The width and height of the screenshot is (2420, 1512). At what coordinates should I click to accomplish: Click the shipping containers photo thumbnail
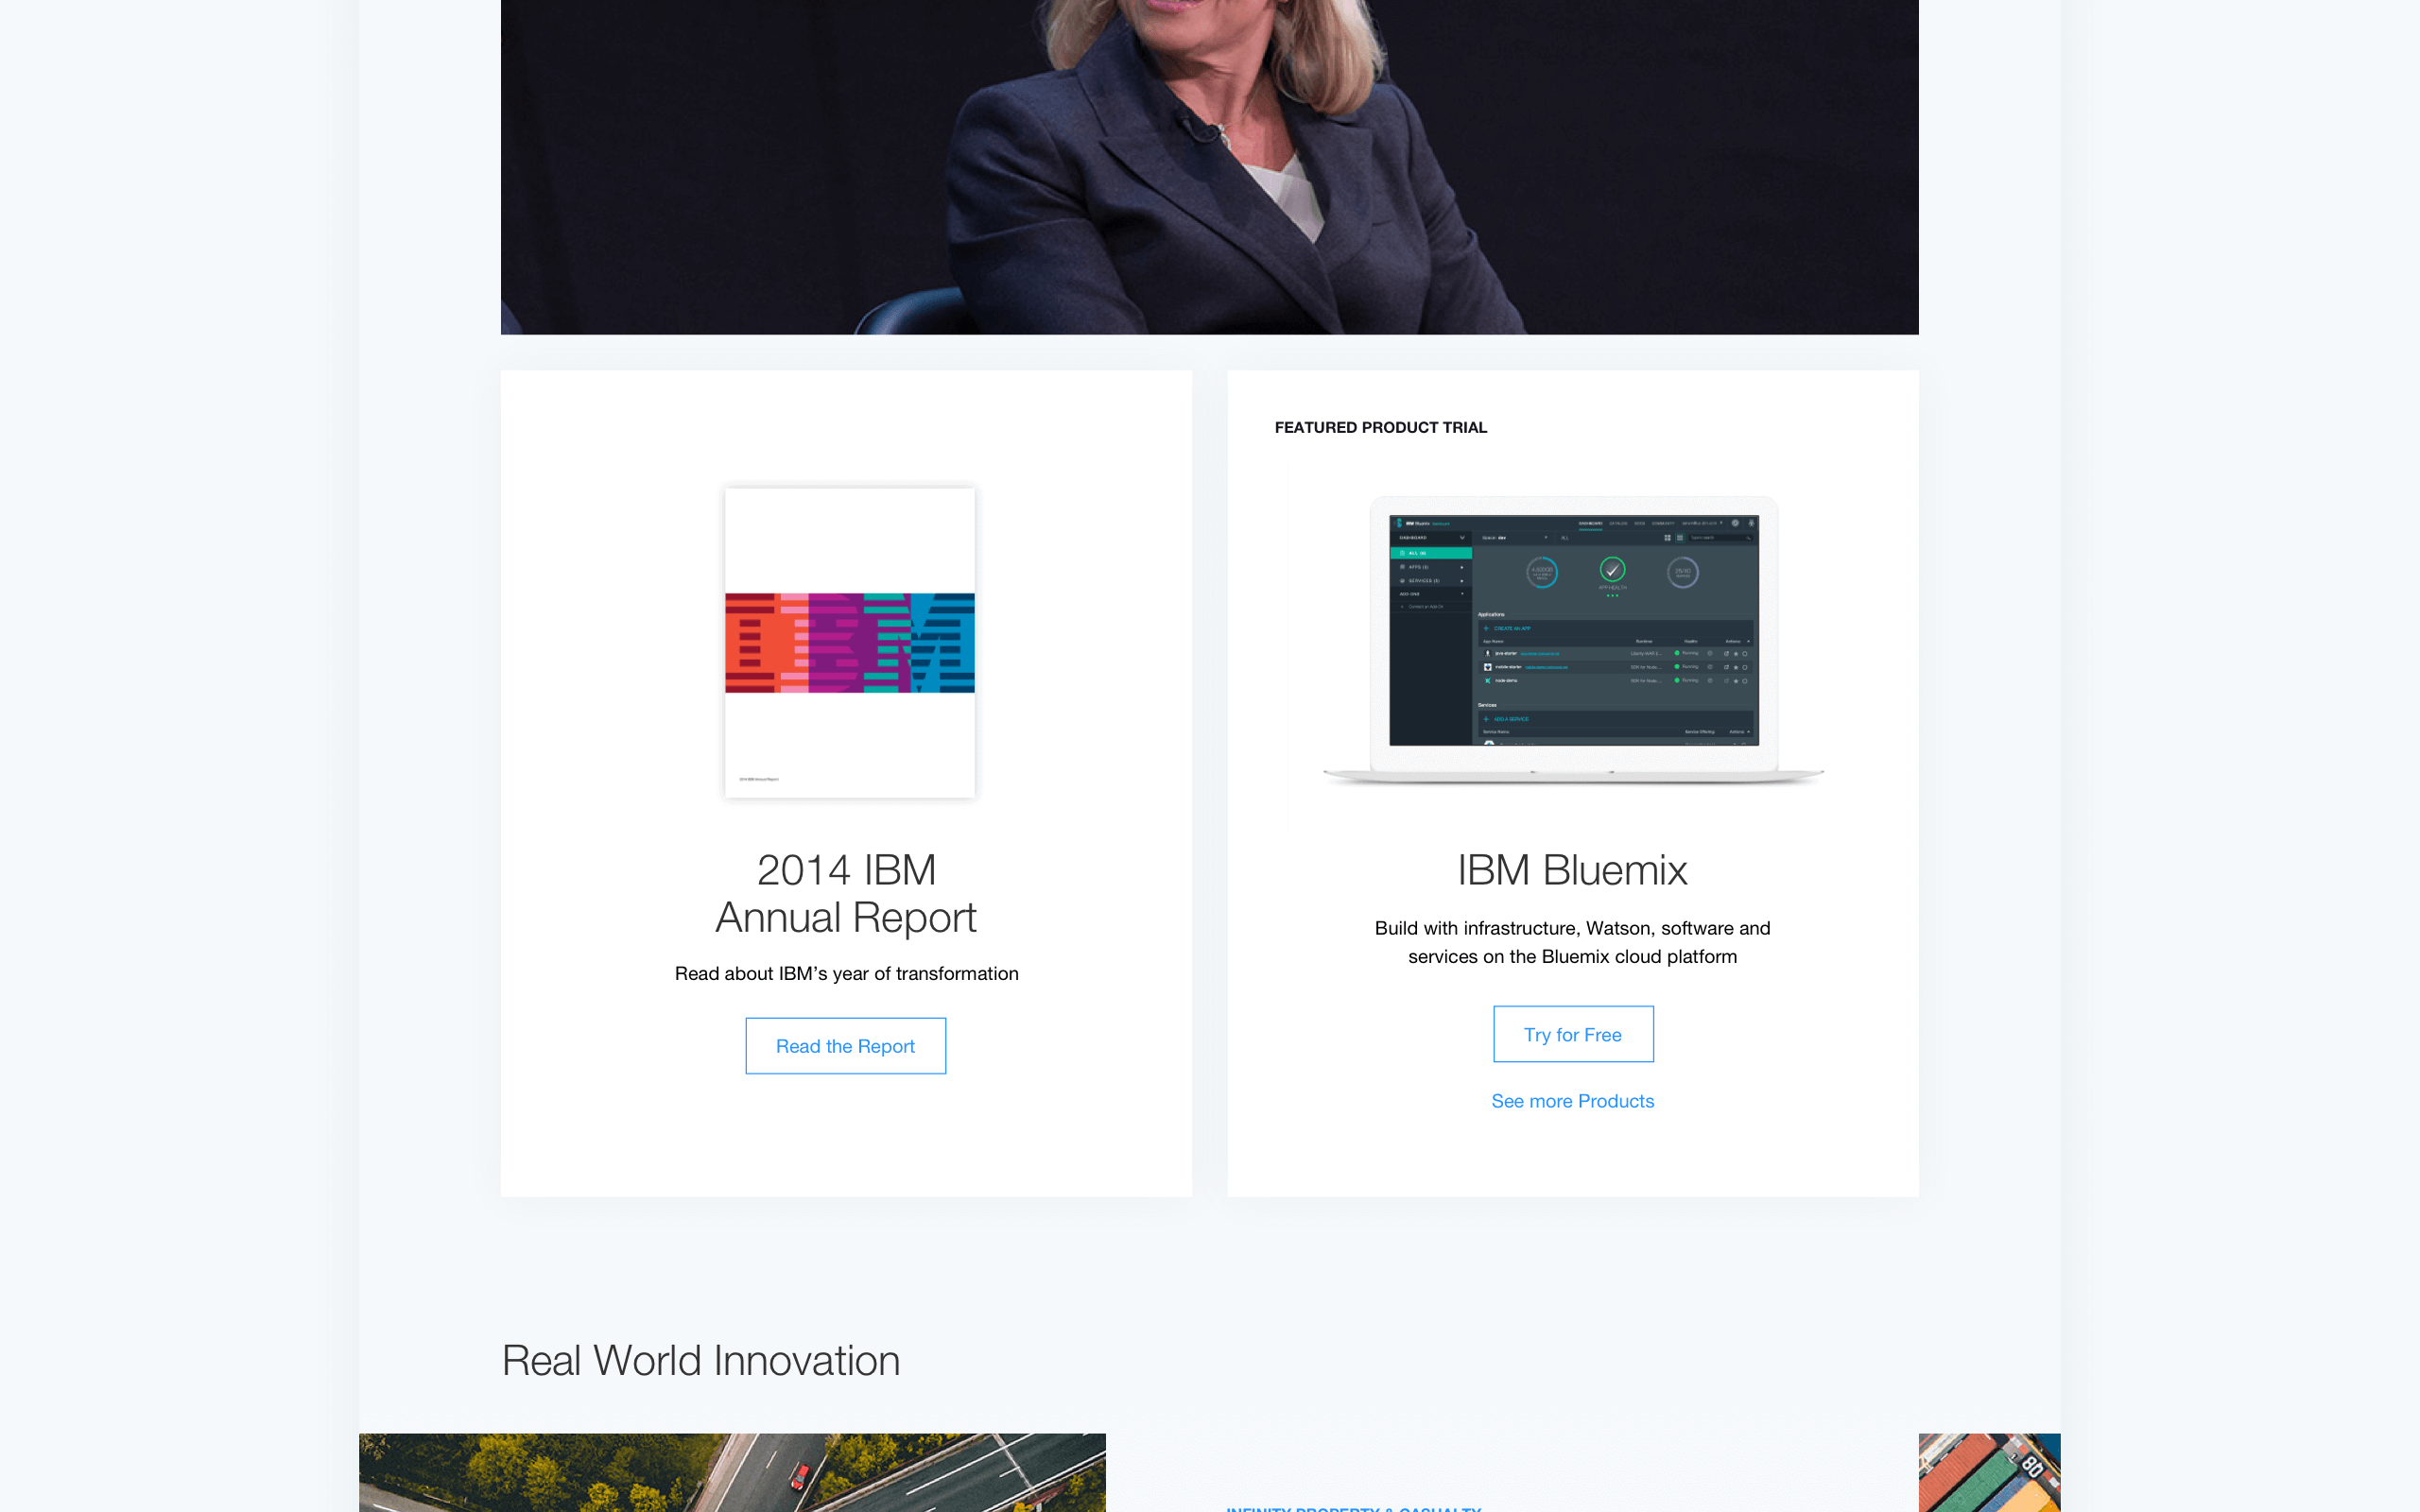pyautogui.click(x=1989, y=1472)
